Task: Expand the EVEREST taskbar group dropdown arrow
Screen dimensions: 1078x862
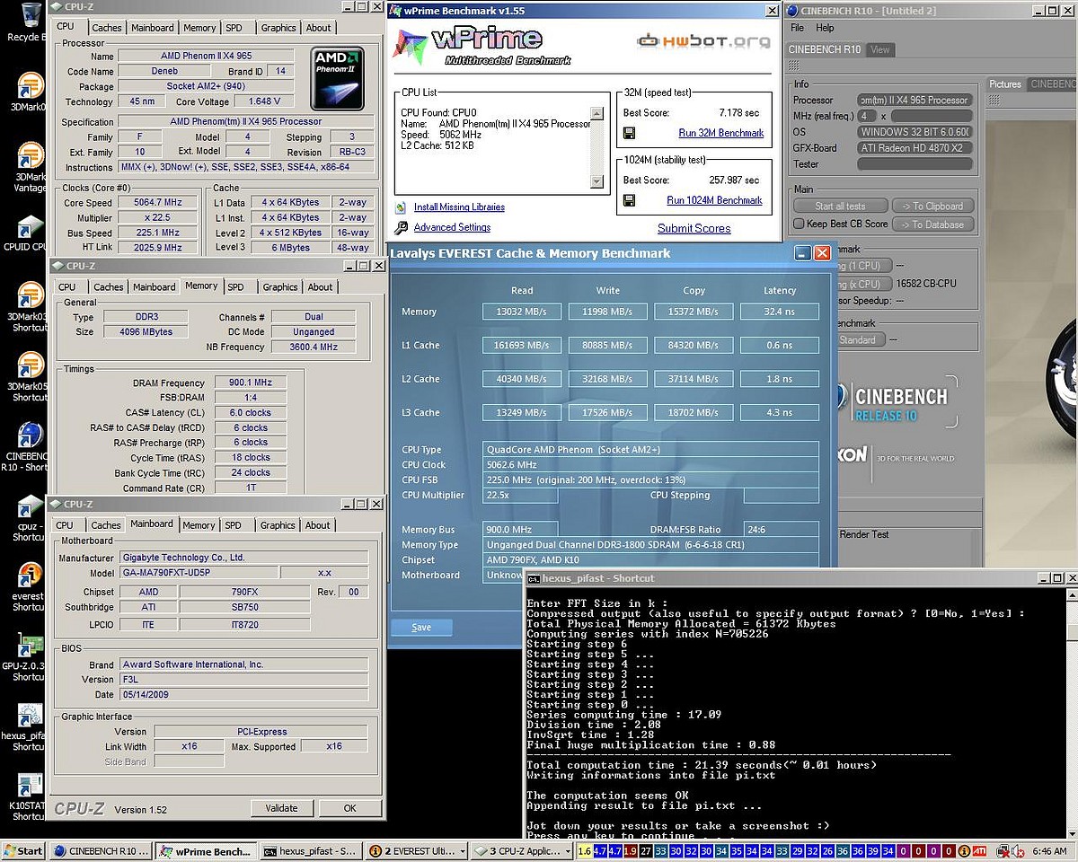Action: (x=463, y=851)
